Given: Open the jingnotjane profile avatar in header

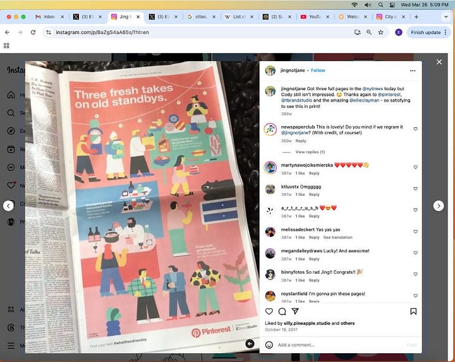Looking at the screenshot, I should tap(270, 71).
